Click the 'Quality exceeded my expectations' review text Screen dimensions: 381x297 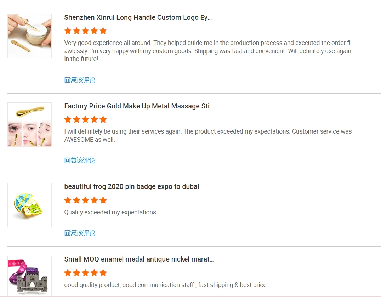(x=111, y=212)
